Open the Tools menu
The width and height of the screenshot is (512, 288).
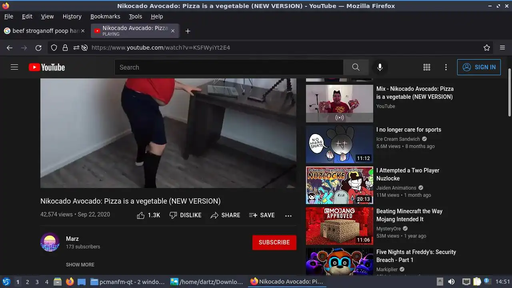click(x=135, y=16)
